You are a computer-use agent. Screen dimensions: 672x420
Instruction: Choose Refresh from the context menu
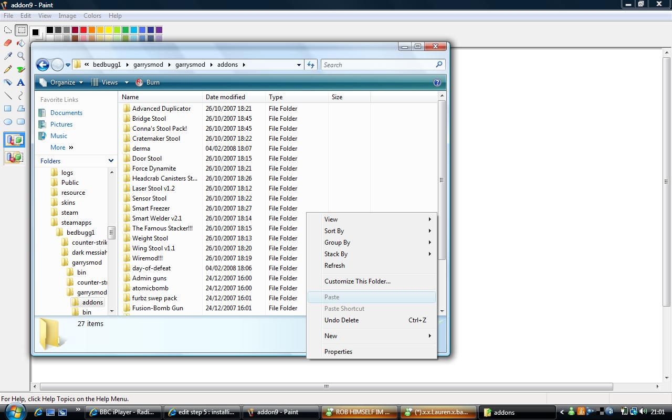click(x=372, y=266)
